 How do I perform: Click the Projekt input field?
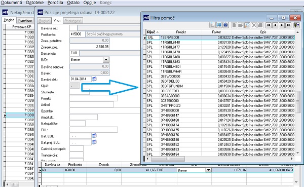(94, 98)
